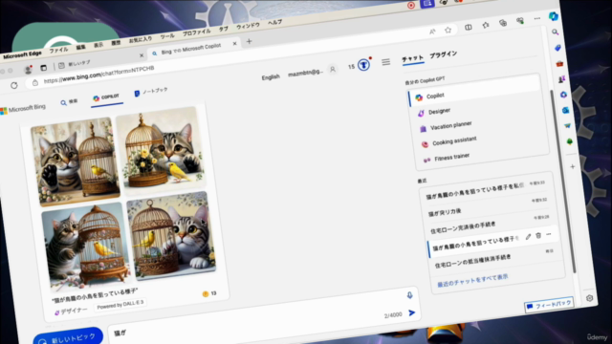
Task: Select the Bing Microsoft Copilot browser tab
Action: pyautogui.click(x=191, y=49)
